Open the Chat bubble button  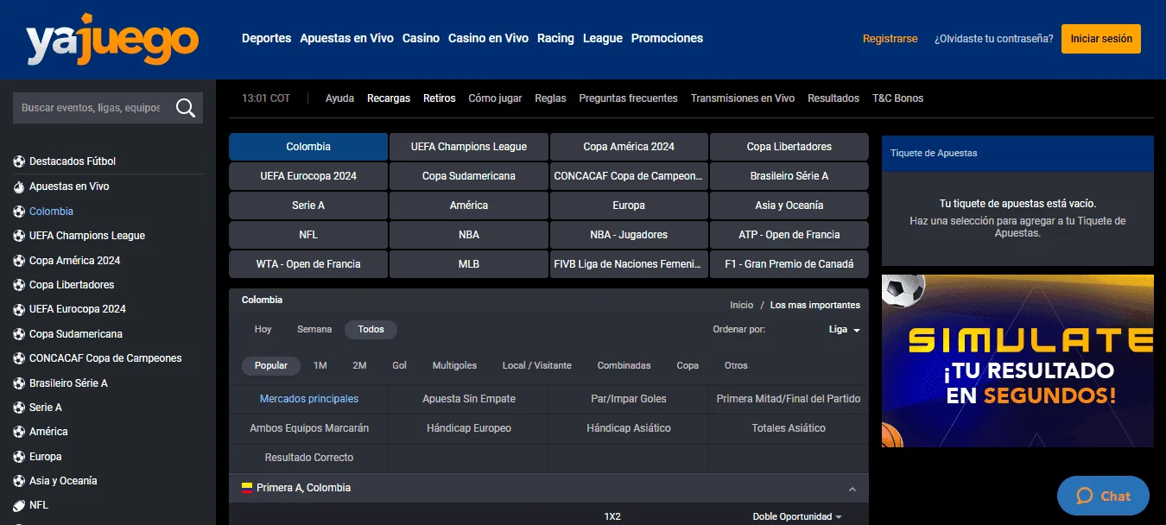click(1103, 496)
